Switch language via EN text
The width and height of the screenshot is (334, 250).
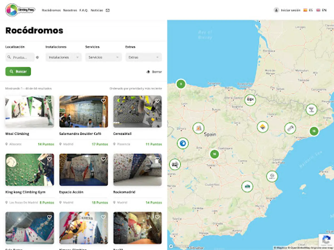click(324, 10)
